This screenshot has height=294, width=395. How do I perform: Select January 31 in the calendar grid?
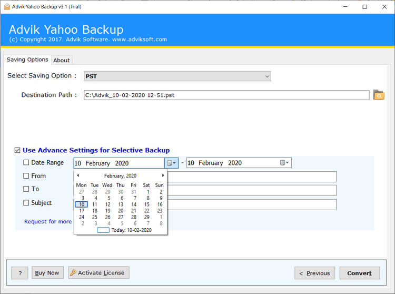tap(134, 192)
